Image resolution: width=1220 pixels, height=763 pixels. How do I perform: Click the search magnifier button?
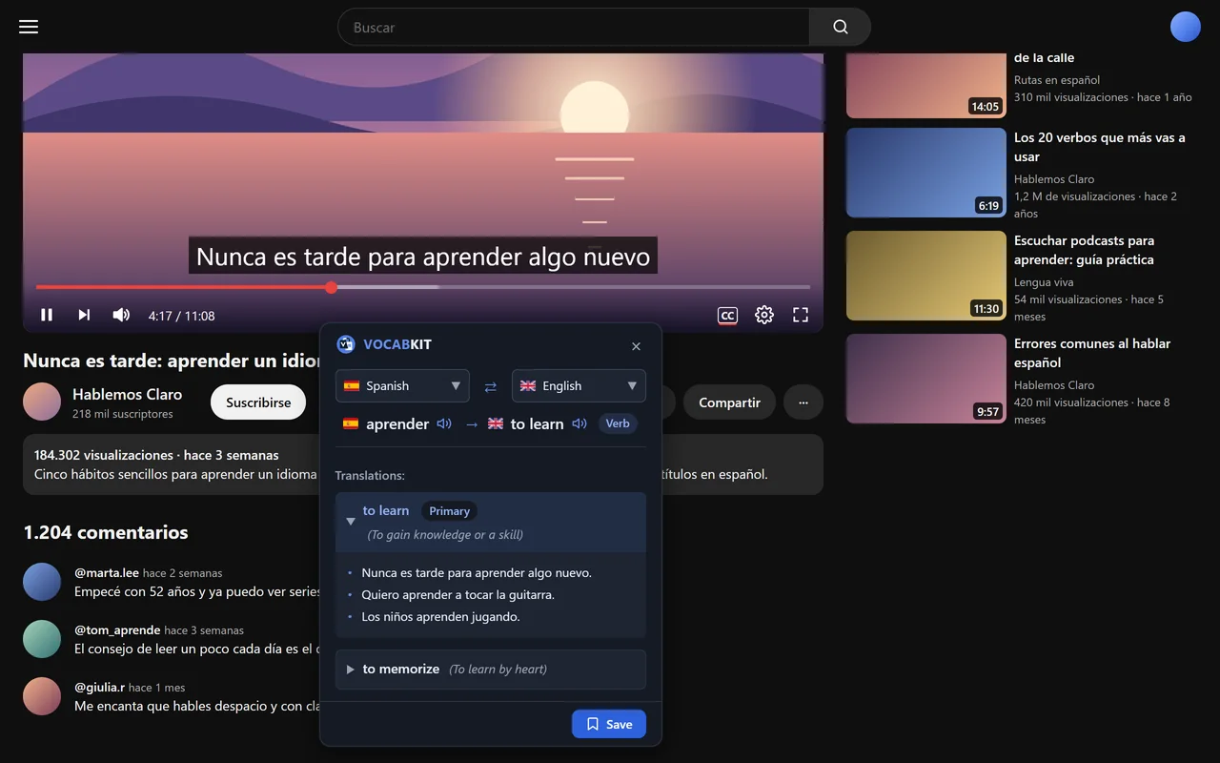point(840,27)
